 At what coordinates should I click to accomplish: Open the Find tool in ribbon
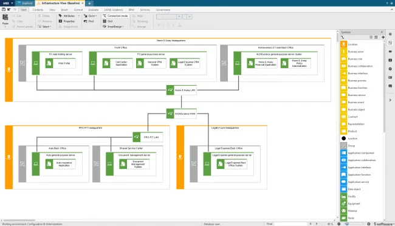[89, 21]
